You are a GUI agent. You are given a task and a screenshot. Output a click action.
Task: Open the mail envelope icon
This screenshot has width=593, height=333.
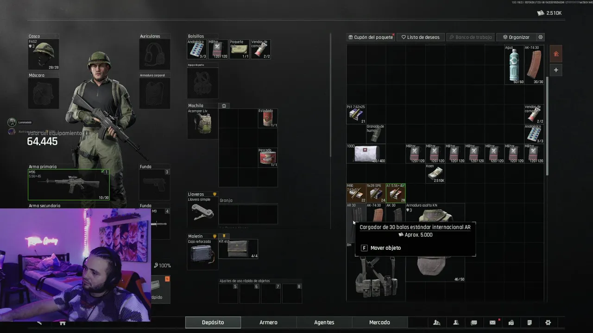click(x=492, y=322)
